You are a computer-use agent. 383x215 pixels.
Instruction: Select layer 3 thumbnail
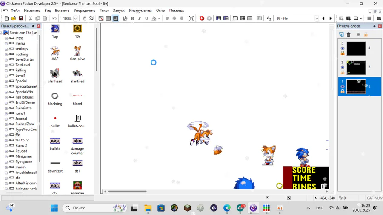(x=356, y=48)
